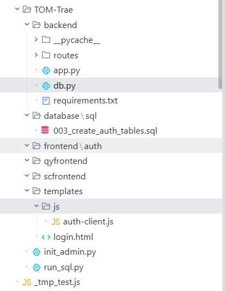Image resolution: width=225 pixels, height=291 pixels.
Task: Collapse the templates folder chevron
Action: click(x=27, y=190)
